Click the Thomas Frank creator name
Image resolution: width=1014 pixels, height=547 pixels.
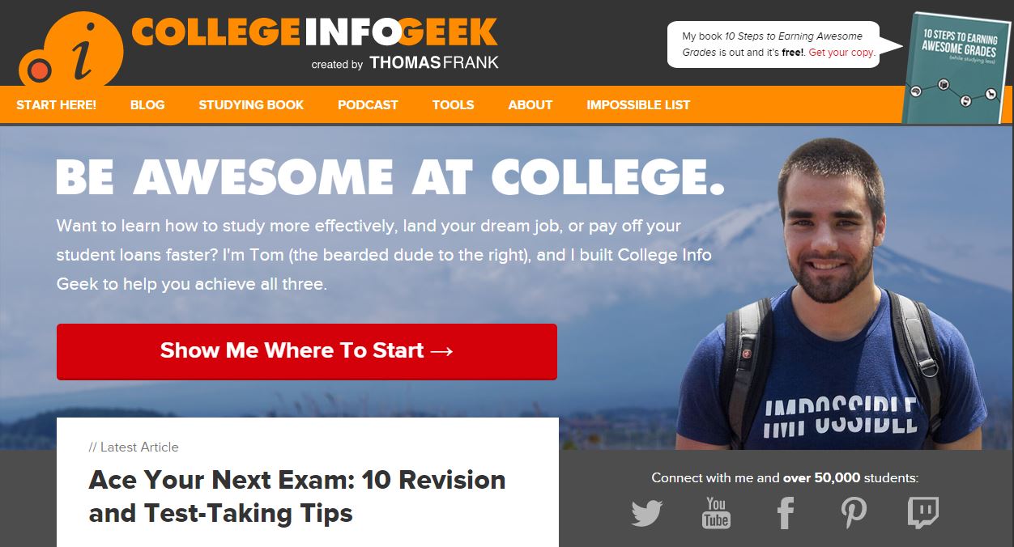click(x=434, y=63)
